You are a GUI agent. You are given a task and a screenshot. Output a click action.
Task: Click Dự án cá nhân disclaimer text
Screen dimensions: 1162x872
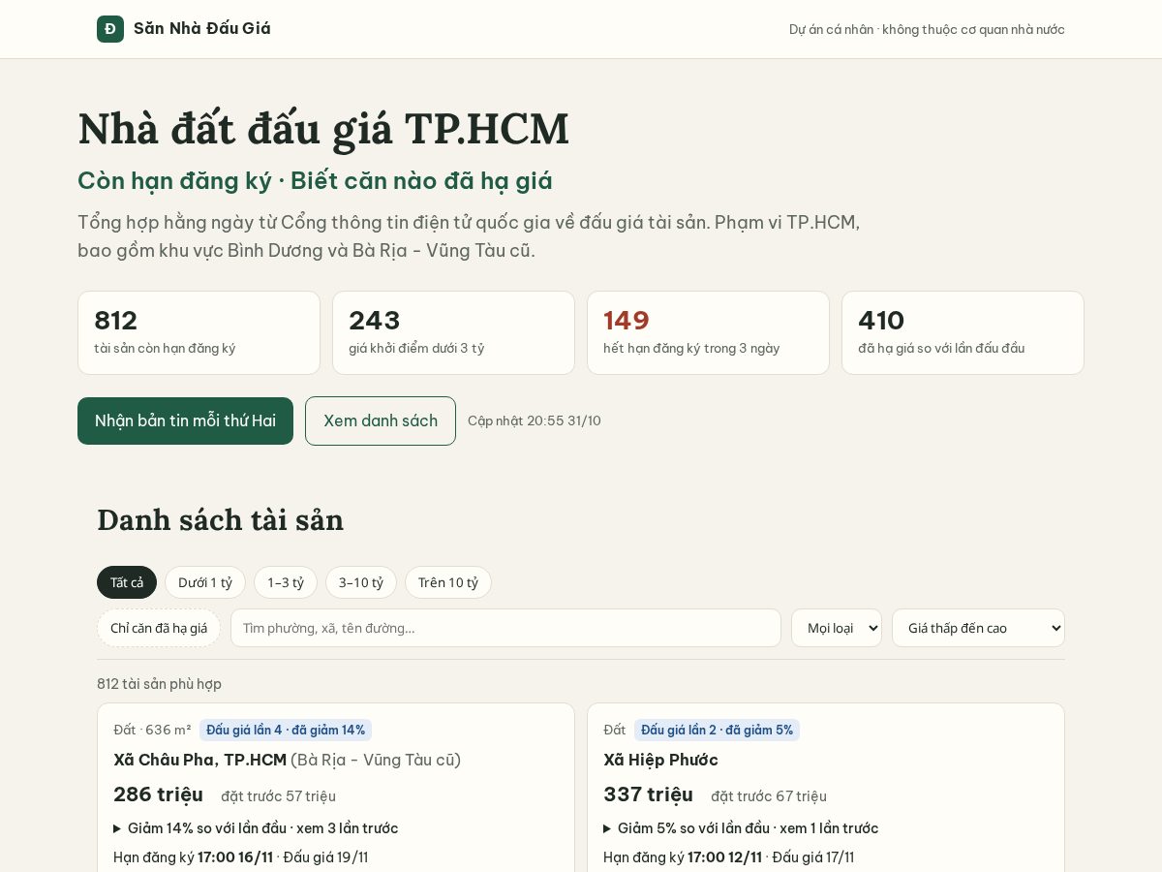(x=927, y=29)
